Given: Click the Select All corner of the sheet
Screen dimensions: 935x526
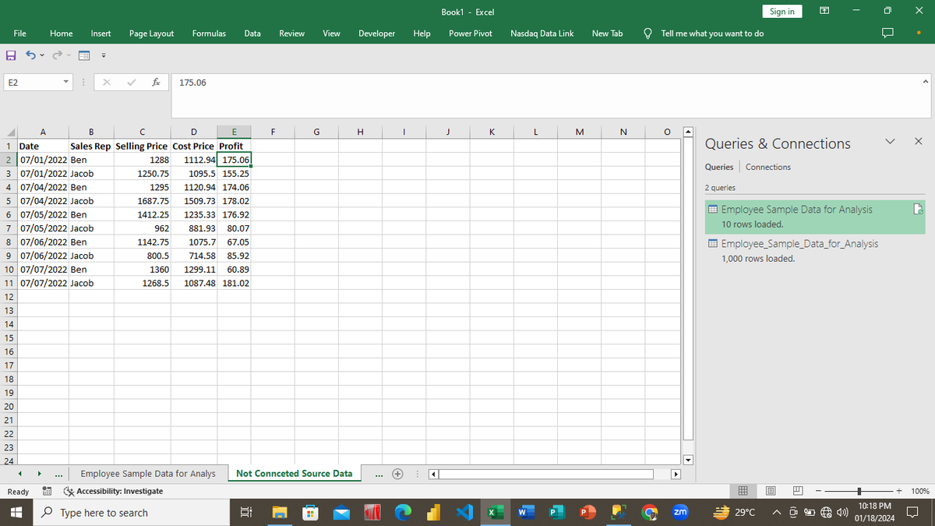Looking at the screenshot, I should [x=8, y=132].
